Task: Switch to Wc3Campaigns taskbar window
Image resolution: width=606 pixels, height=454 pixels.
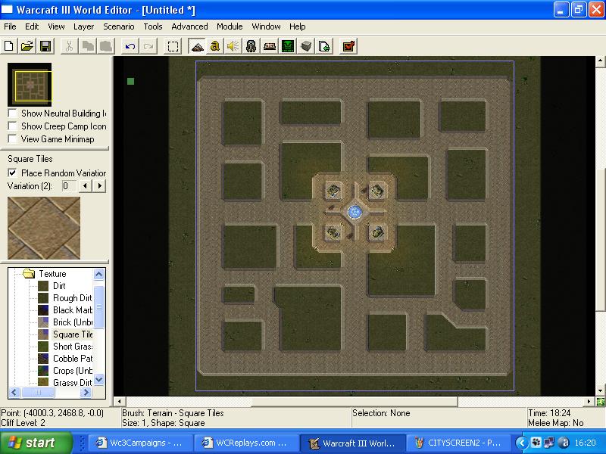Action: (141, 443)
